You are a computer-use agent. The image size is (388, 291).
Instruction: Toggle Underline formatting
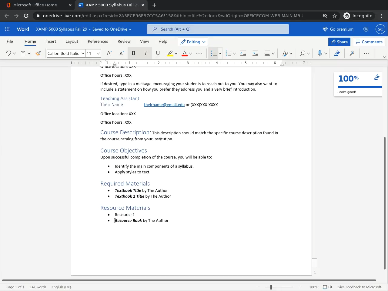(x=158, y=53)
